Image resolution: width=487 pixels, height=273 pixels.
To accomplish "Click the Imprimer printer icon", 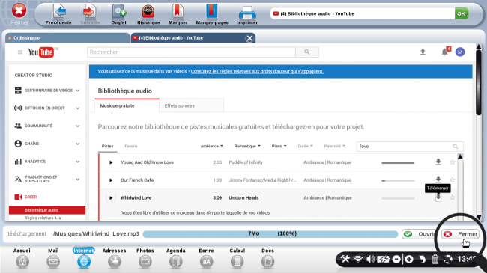I will point(247,13).
